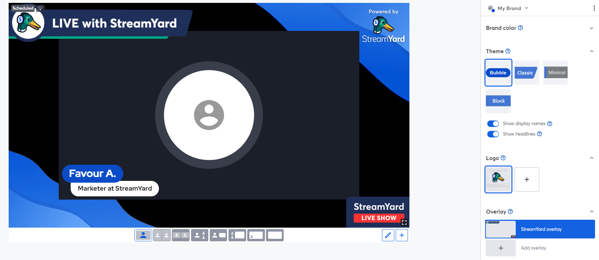The height and width of the screenshot is (260, 599).
Task: Apply the Block theme style
Action: [498, 101]
